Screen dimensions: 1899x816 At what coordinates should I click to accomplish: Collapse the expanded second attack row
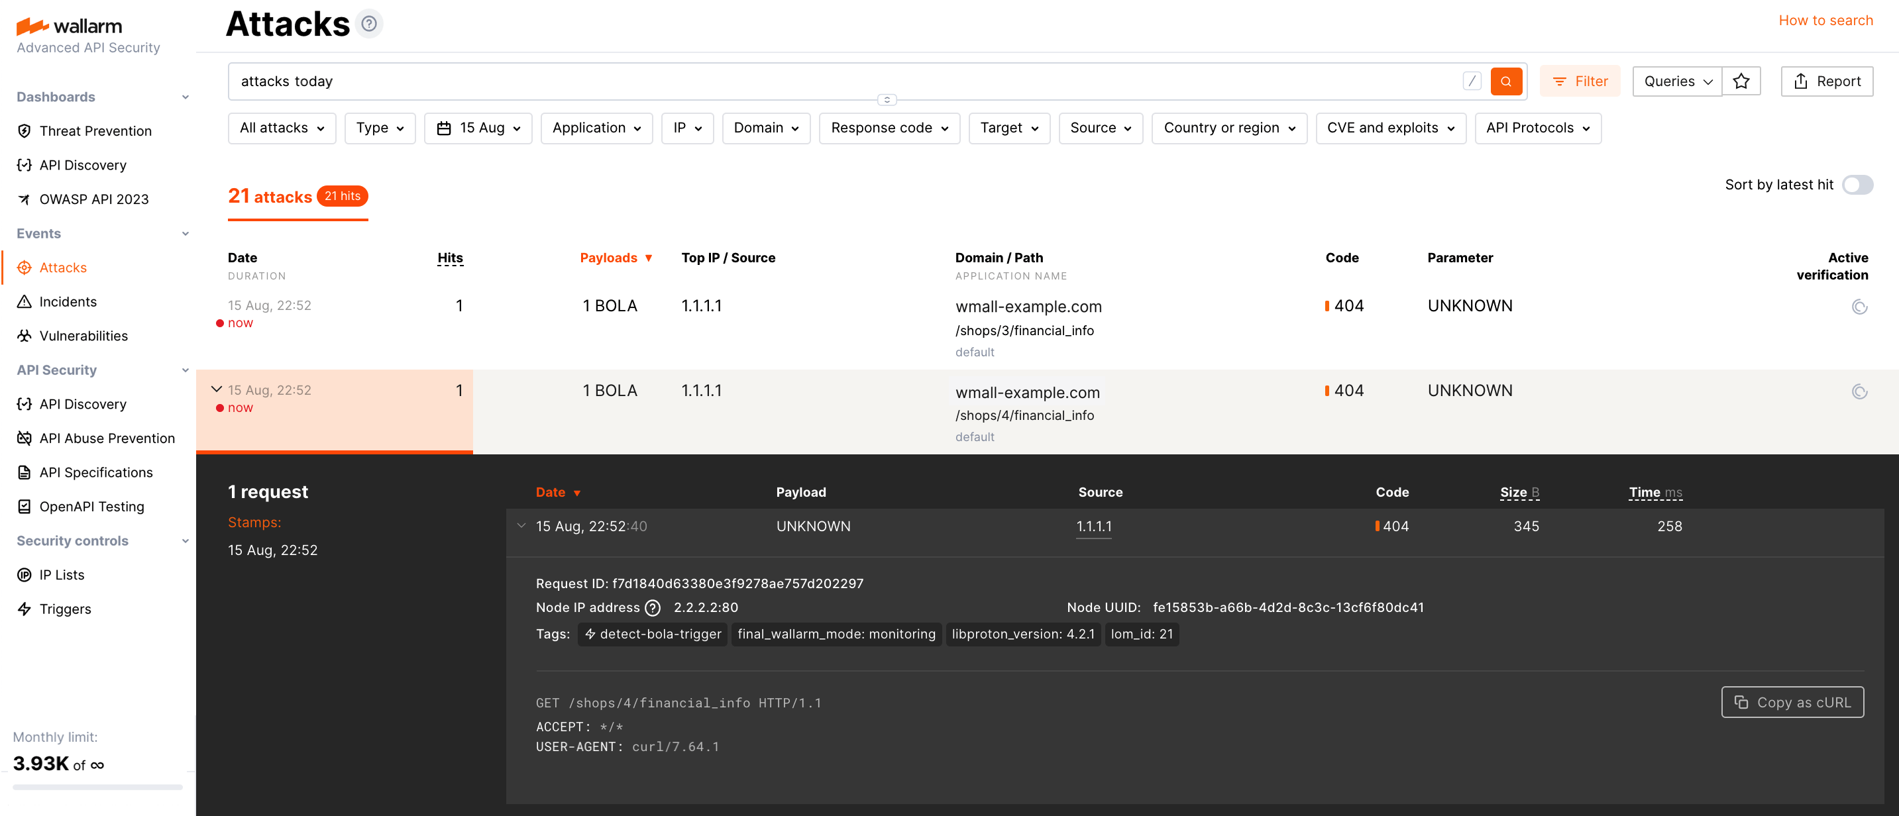point(216,389)
